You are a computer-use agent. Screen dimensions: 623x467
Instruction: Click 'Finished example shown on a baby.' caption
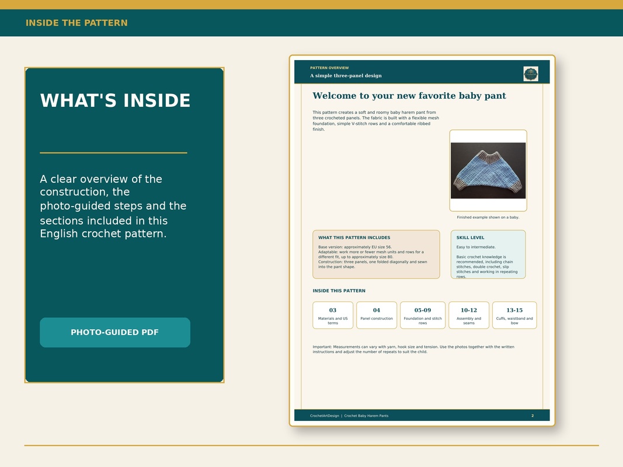coord(488,217)
